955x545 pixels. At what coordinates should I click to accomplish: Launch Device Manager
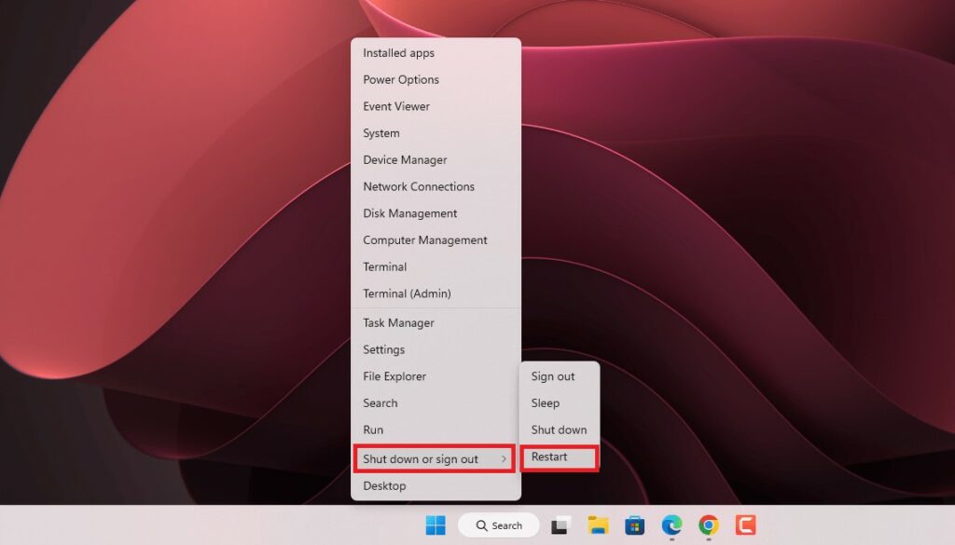pyautogui.click(x=436, y=160)
